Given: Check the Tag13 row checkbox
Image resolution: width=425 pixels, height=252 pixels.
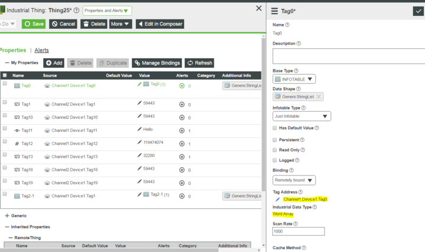Looking at the screenshot, I should click(5, 154).
